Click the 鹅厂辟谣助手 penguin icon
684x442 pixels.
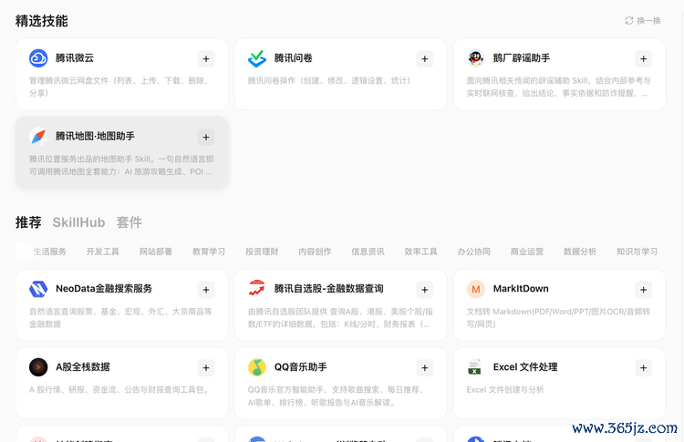(x=475, y=58)
